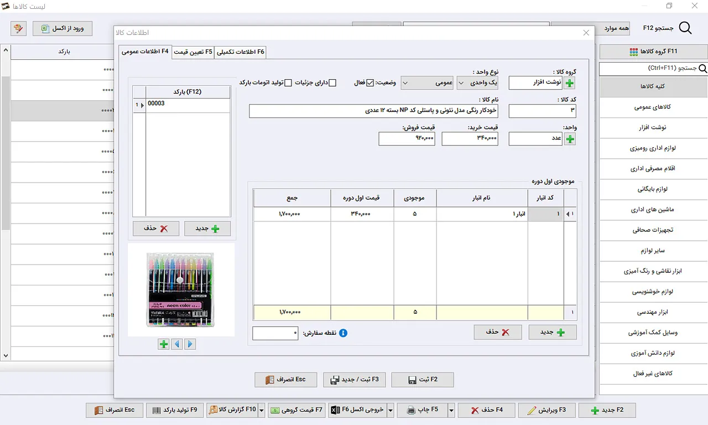Add a product image with the green plus
This screenshot has width=708, height=425.
coord(164,344)
